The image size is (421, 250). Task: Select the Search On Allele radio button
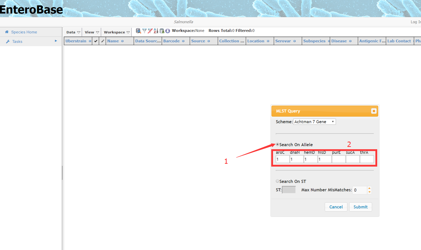coord(278,144)
